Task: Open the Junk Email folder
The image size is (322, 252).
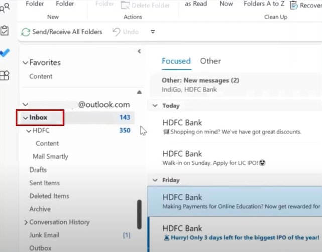Action: click(44, 235)
